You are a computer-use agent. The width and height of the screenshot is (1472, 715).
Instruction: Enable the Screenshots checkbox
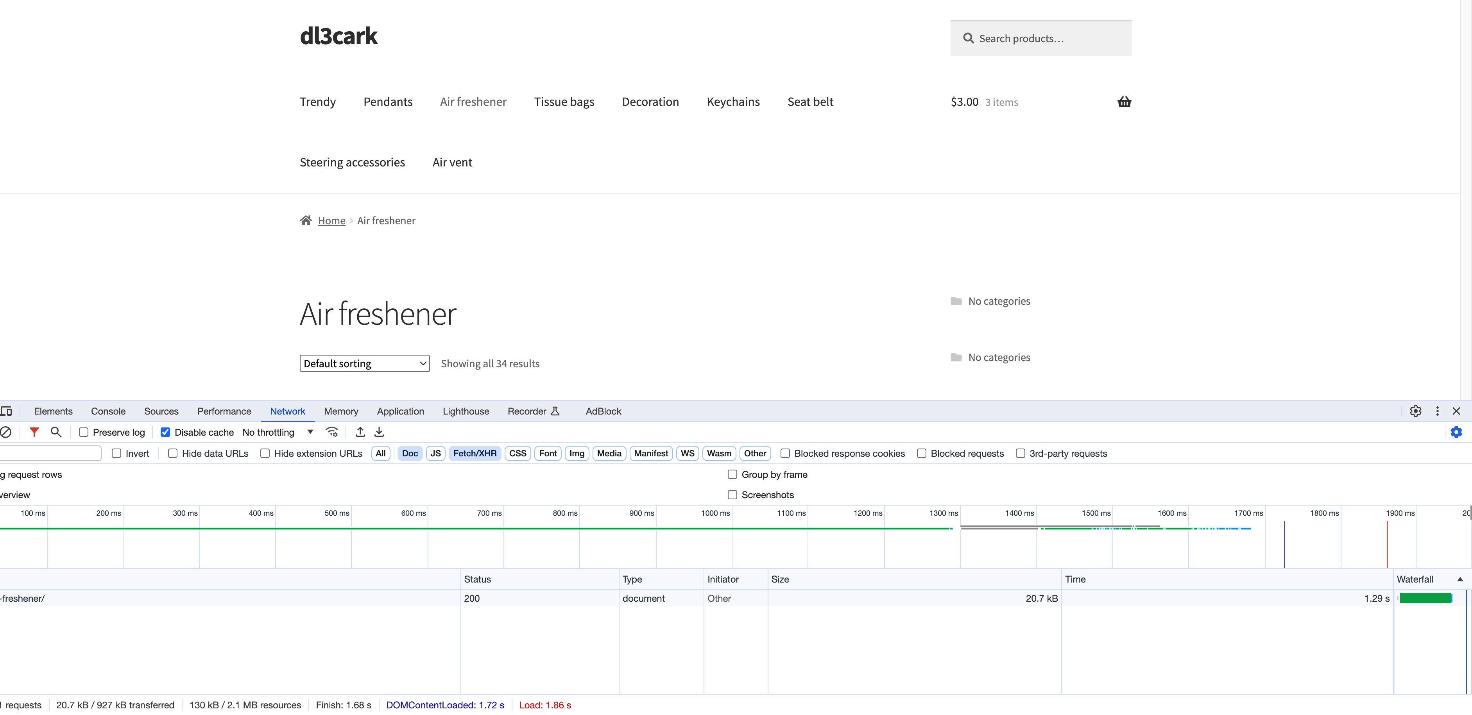(732, 495)
